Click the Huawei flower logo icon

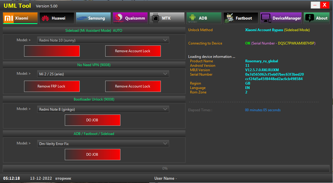(45, 18)
